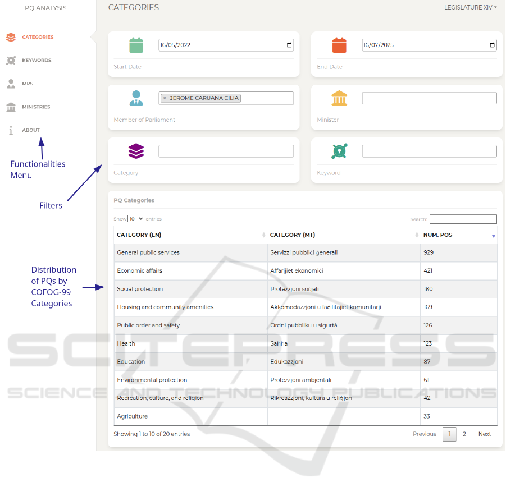This screenshot has height=496, width=506.
Task: Click the MPs person icon in sidebar
Action: point(11,84)
